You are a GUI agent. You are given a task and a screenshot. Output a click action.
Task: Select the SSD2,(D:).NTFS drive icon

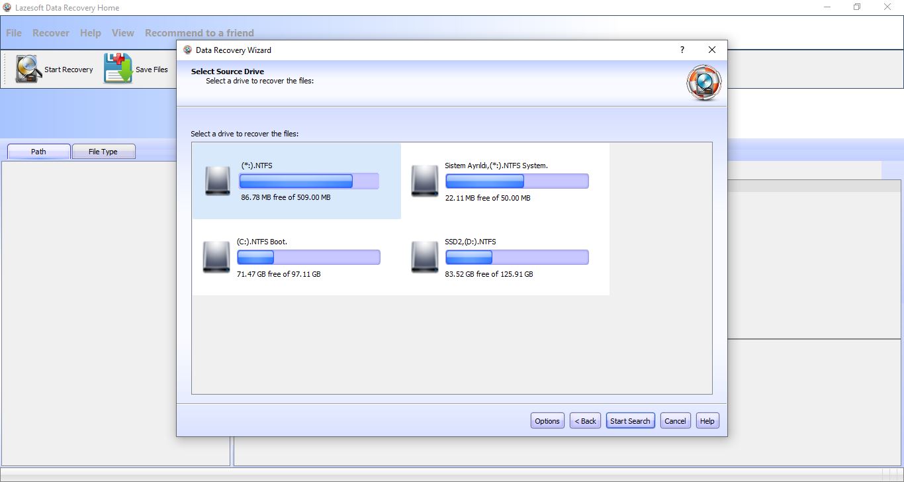(425, 257)
